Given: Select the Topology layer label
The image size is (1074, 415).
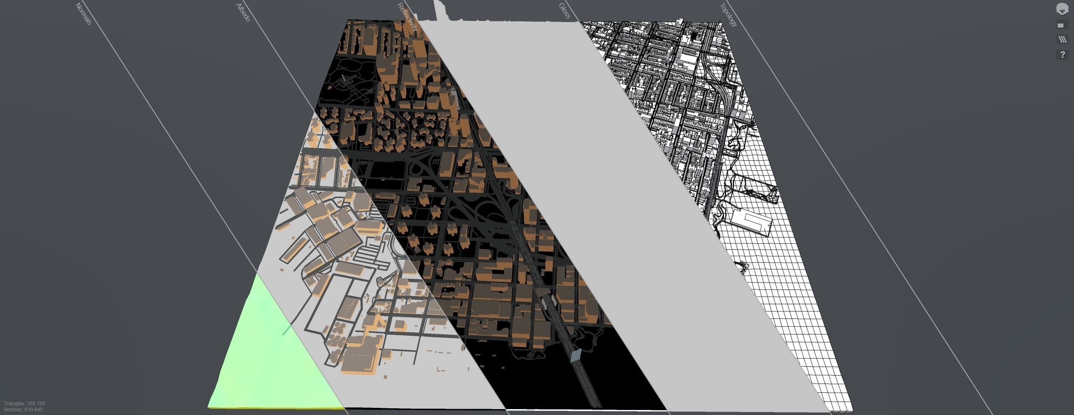Looking at the screenshot, I should [x=728, y=15].
